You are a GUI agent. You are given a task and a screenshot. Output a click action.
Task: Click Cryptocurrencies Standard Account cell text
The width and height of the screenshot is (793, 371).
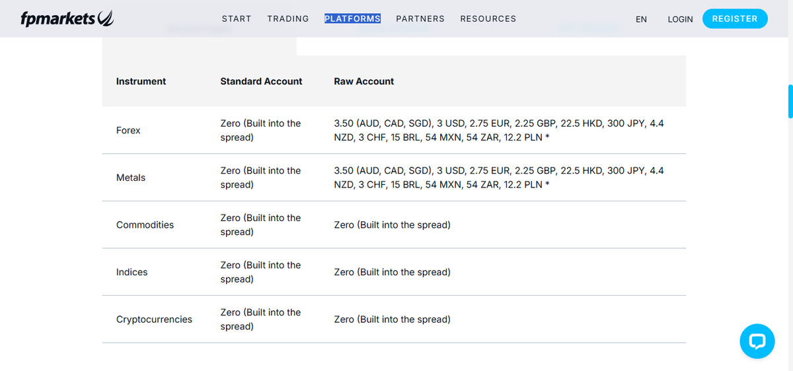click(x=260, y=319)
